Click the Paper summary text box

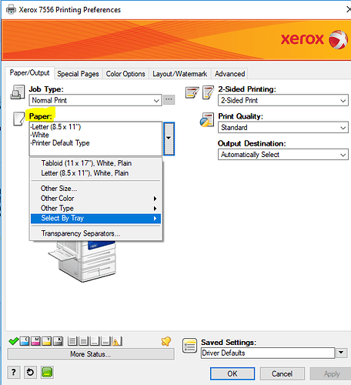95,139
